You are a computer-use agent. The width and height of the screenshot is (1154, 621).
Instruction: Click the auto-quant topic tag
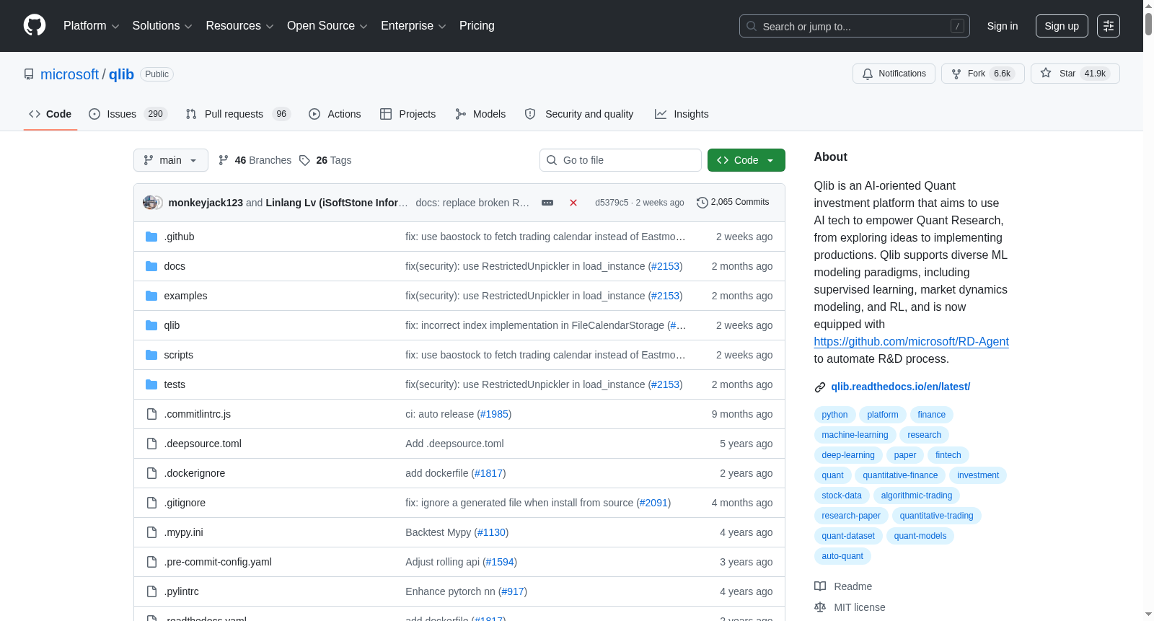pos(842,556)
